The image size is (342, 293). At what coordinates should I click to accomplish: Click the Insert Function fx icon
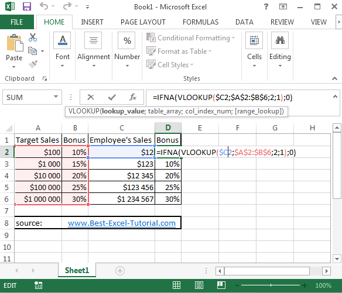(133, 97)
